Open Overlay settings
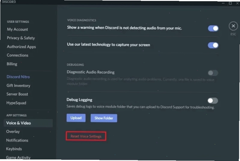Image resolution: width=240 pixels, height=161 pixels. (13, 132)
